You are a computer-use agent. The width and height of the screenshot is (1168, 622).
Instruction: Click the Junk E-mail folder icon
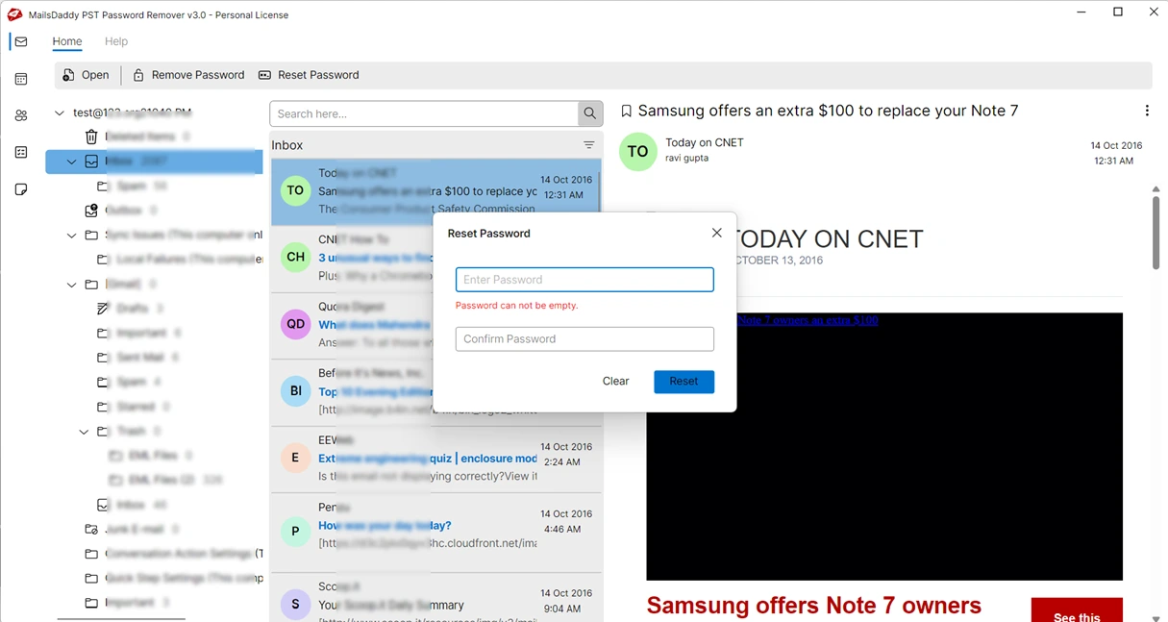pyautogui.click(x=91, y=529)
